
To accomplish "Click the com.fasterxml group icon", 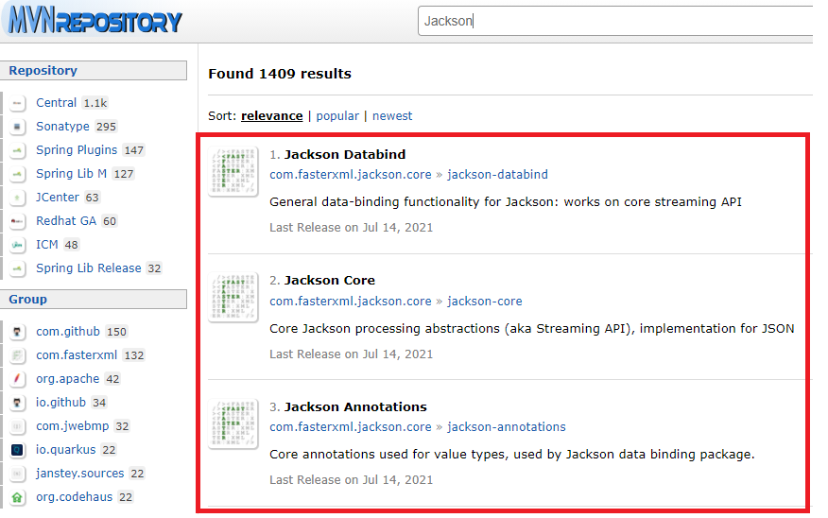I will [x=17, y=355].
